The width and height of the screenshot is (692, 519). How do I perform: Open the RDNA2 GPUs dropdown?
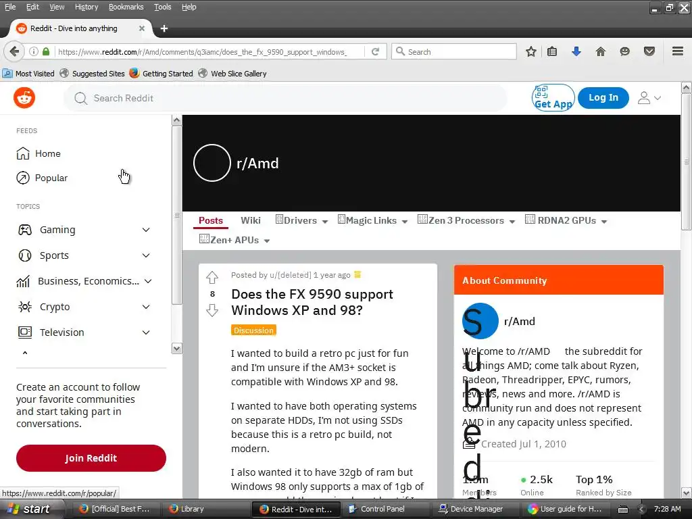pyautogui.click(x=566, y=220)
